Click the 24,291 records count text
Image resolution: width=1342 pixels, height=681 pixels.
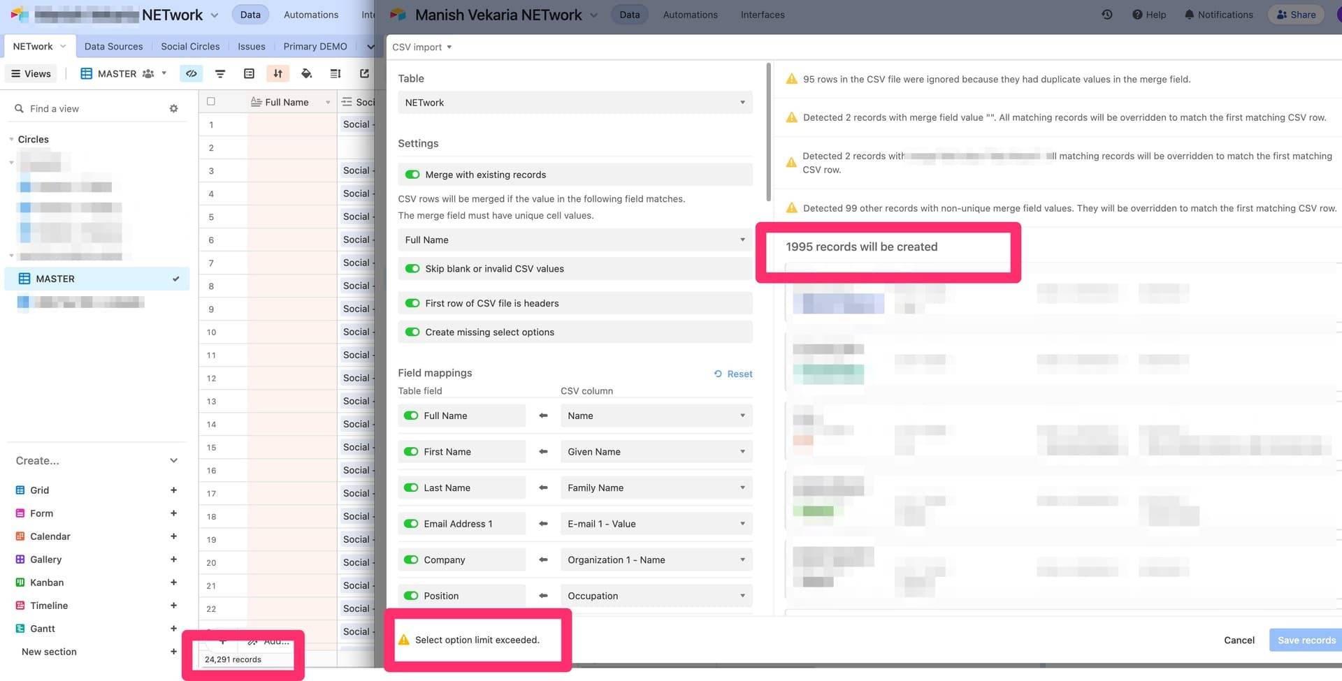click(233, 659)
